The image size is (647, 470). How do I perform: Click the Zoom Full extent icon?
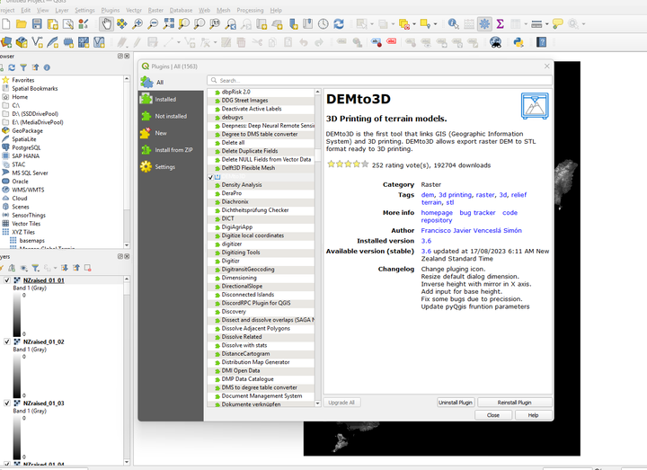point(168,24)
